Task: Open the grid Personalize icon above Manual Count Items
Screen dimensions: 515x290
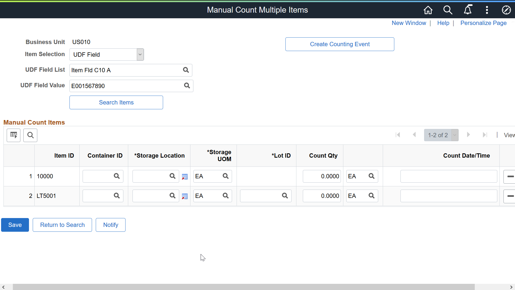Action: tap(13, 135)
